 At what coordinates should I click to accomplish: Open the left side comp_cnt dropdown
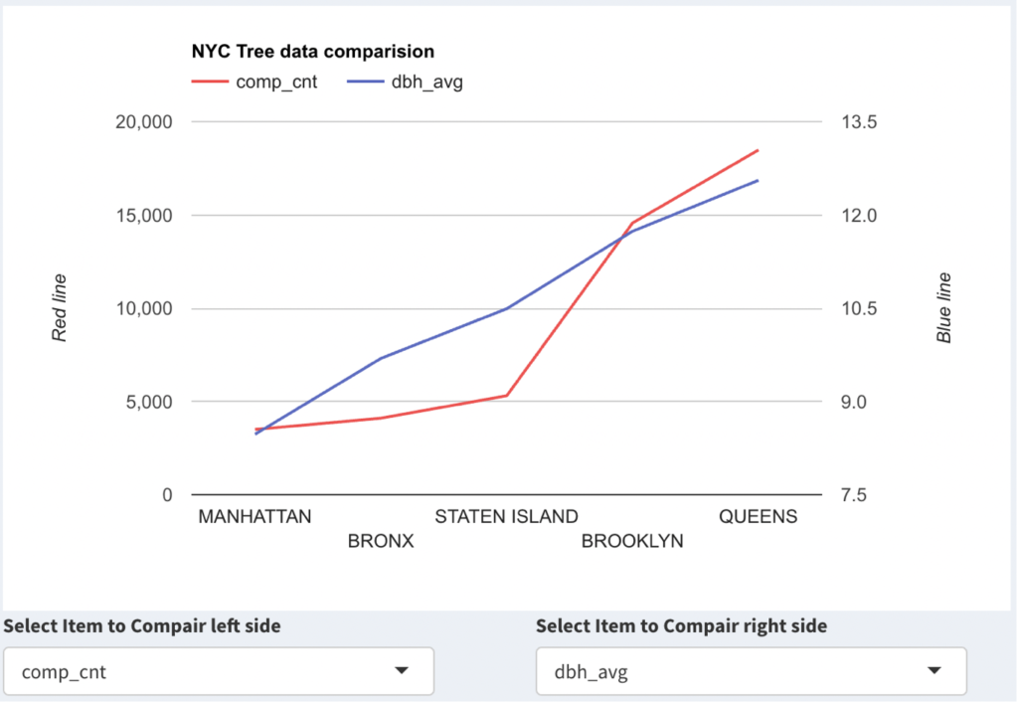218,671
